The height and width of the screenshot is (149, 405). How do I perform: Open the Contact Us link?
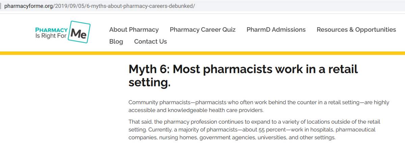[150, 41]
